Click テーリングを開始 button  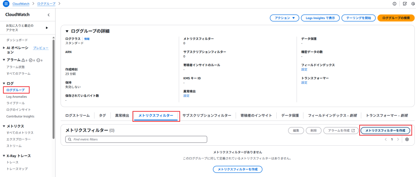[x=358, y=18]
